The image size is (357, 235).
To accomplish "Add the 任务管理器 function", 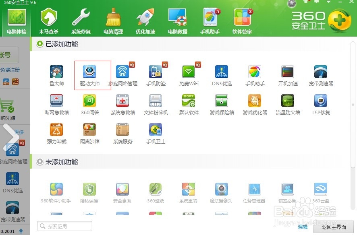I will pos(254,193).
